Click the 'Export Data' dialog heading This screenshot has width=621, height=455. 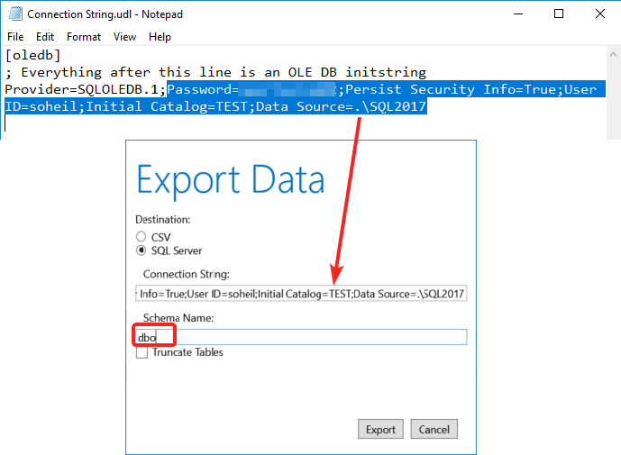coord(231,180)
